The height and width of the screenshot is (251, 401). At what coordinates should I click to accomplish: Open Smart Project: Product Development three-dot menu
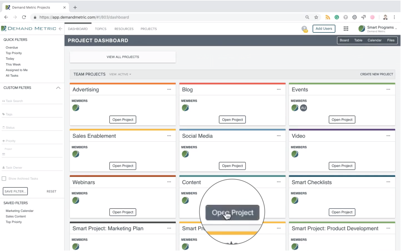click(388, 228)
